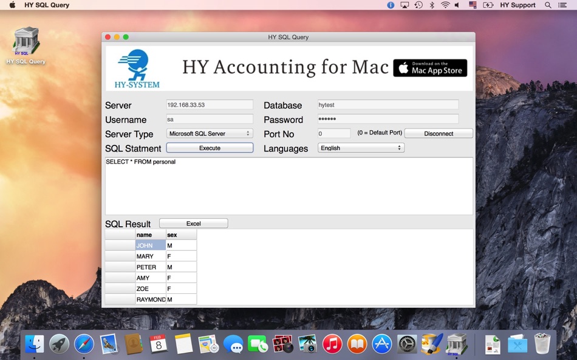Open the Server Type dropdown
The width and height of the screenshot is (577, 360).
click(x=210, y=133)
